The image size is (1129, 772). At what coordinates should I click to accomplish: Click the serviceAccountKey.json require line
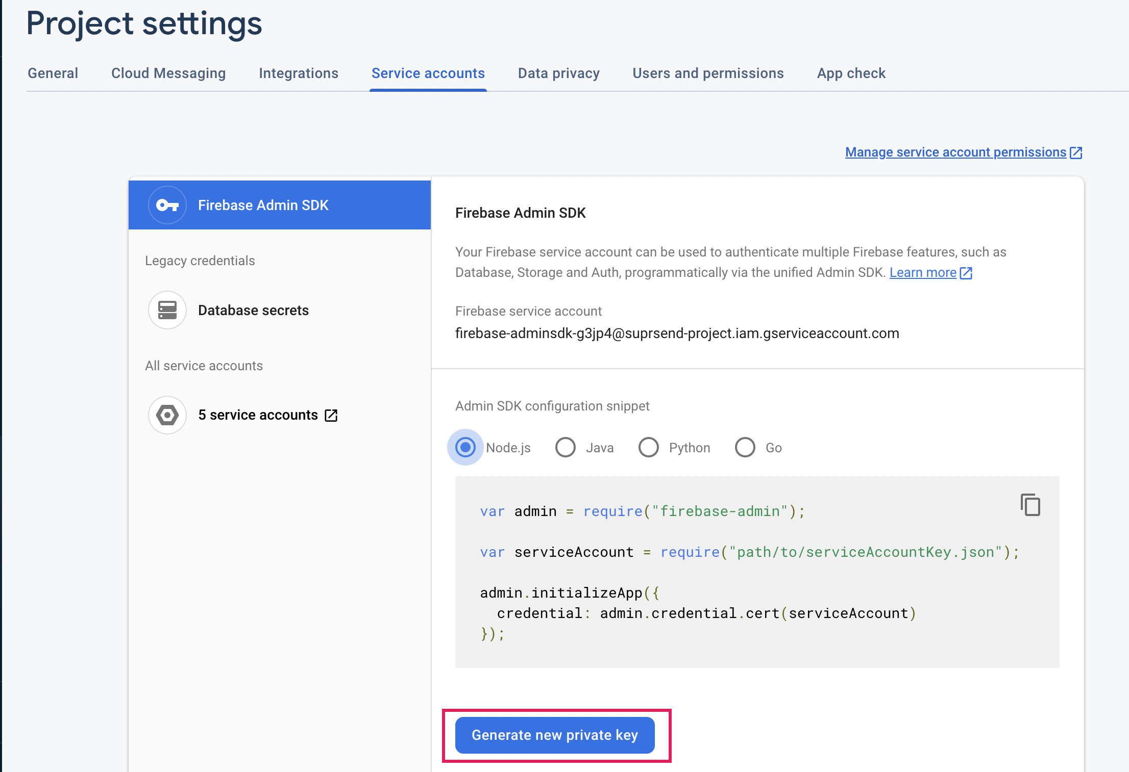(x=750, y=552)
